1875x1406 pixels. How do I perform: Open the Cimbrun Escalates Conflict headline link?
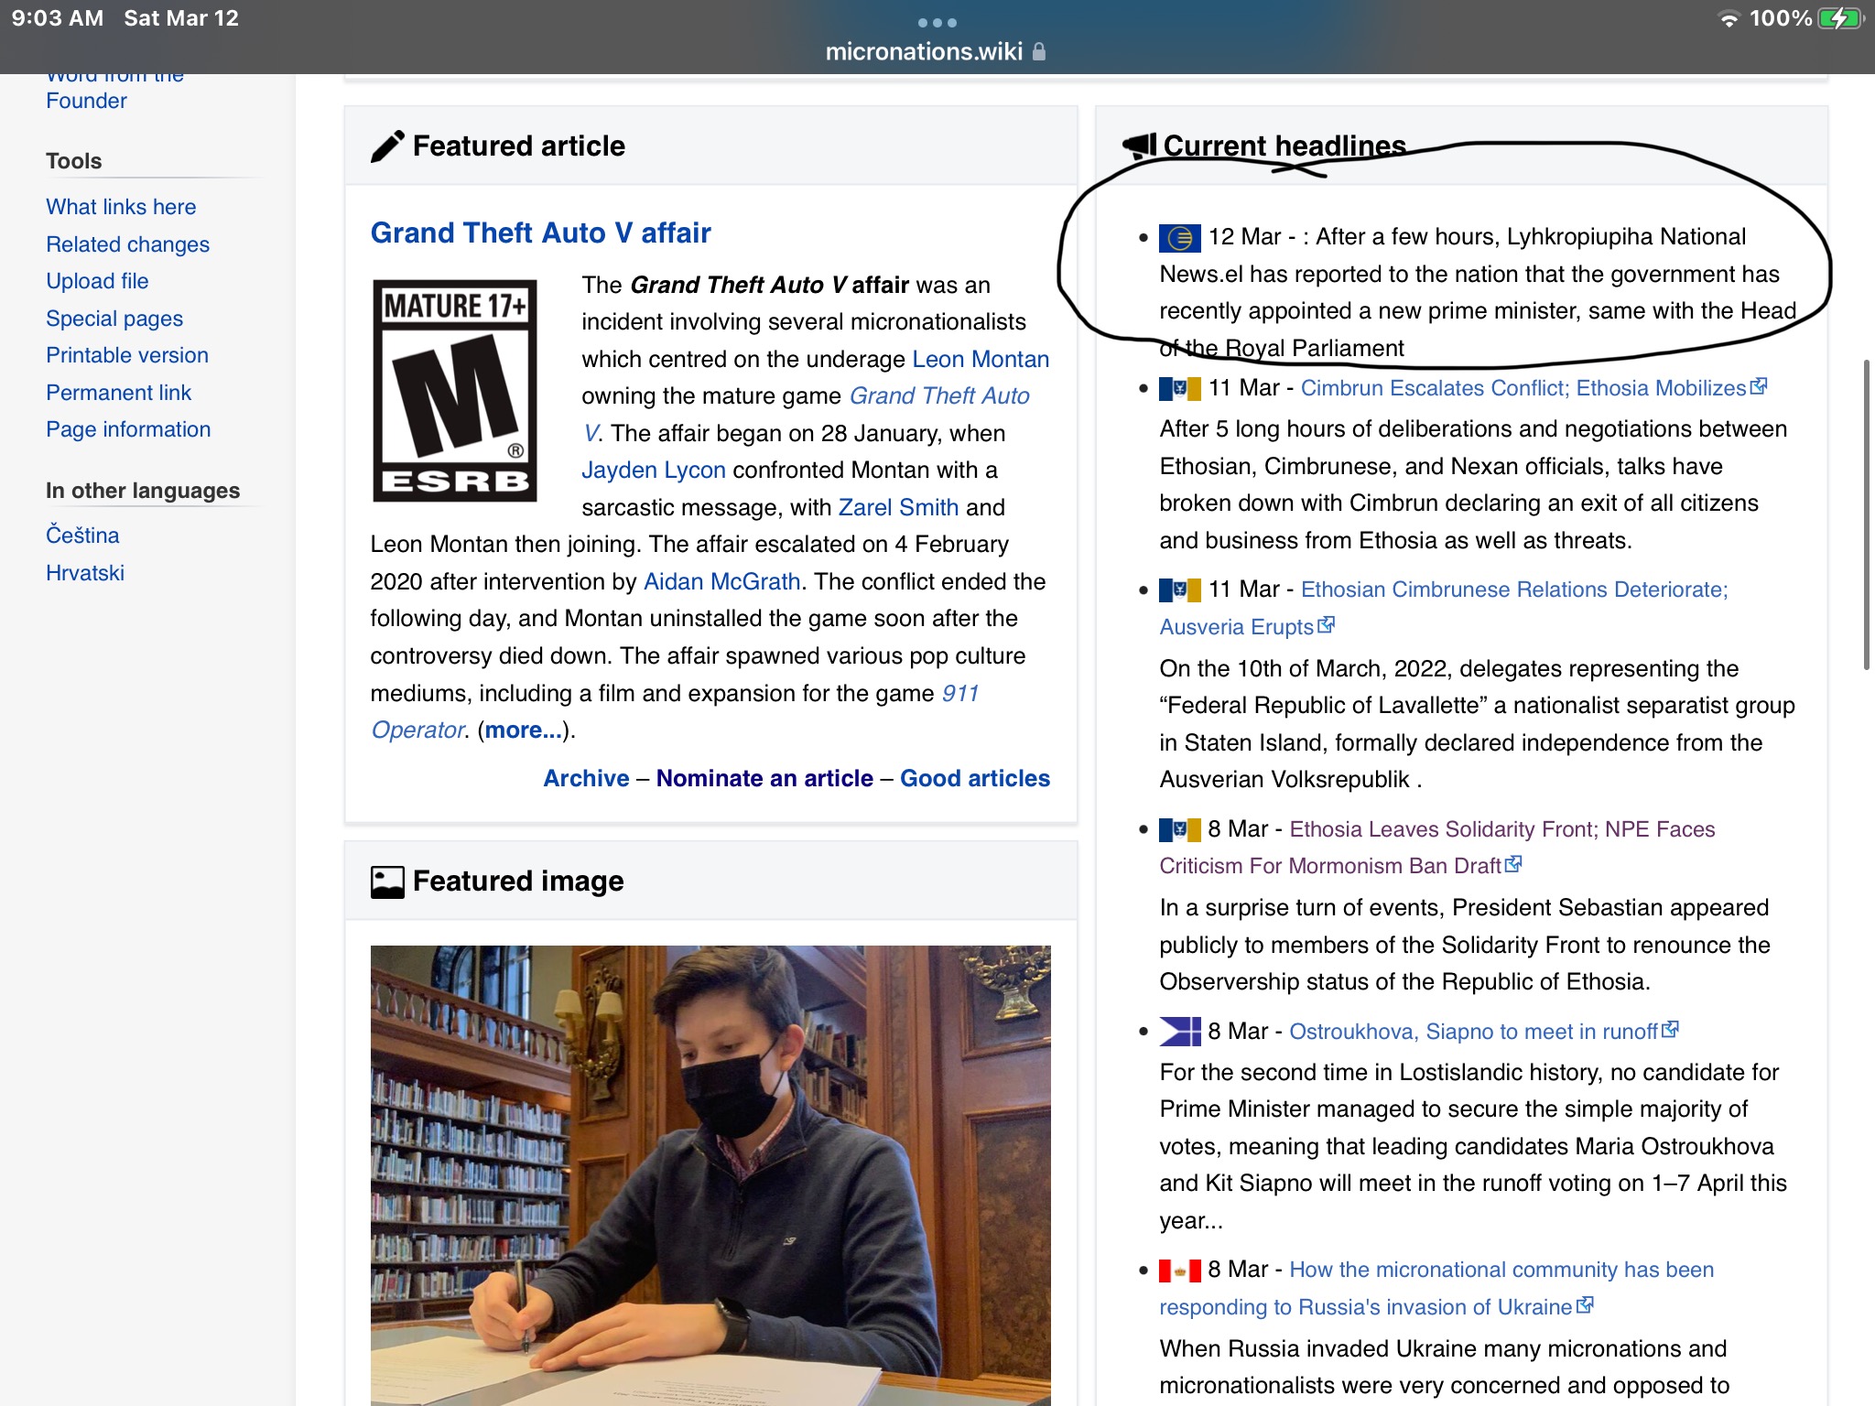[1523, 388]
